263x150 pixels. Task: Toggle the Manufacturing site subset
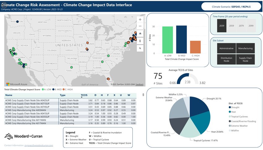tap(245, 48)
